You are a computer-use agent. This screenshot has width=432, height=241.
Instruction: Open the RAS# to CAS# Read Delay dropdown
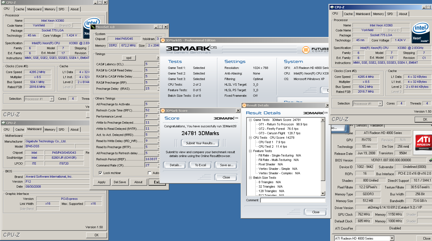point(152,70)
